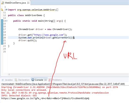Click line number 17 in the gutter

click(x=5, y=29)
